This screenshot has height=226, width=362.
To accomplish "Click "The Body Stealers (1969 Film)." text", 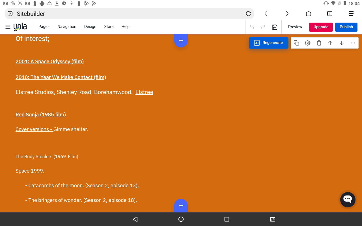I will click(x=48, y=157).
